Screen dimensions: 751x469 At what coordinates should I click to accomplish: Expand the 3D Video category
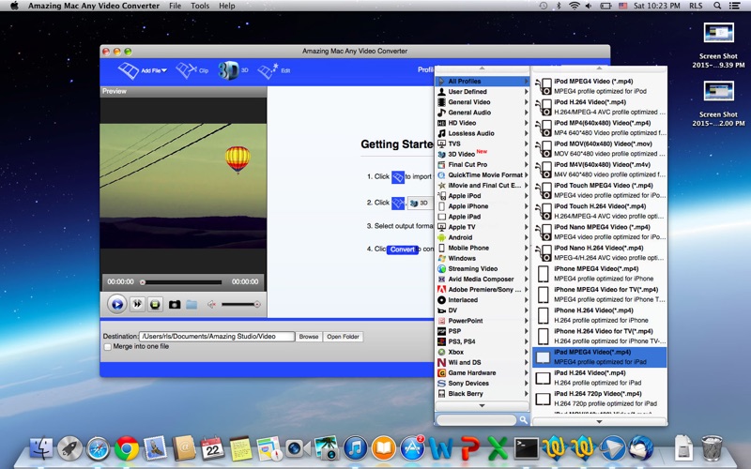[483, 154]
